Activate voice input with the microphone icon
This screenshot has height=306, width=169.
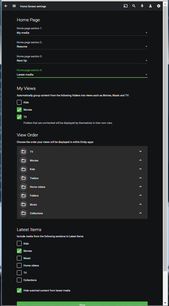click(142, 6)
